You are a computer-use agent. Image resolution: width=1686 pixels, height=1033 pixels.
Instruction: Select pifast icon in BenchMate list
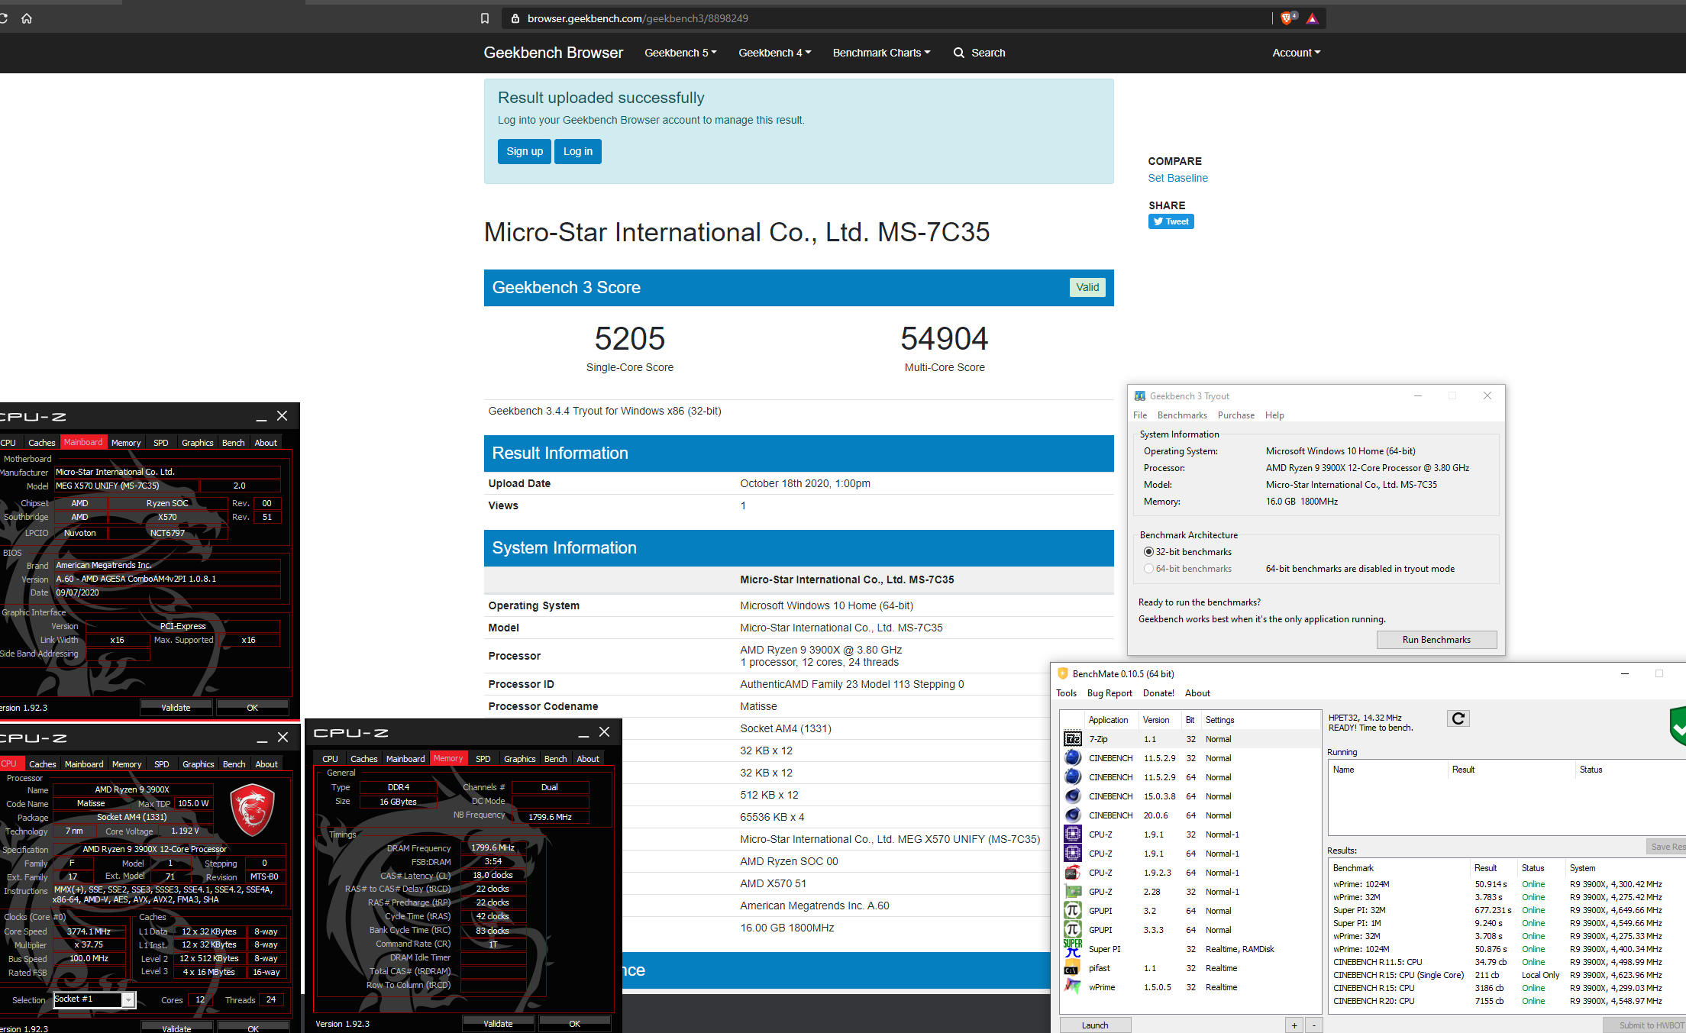coord(1073,968)
